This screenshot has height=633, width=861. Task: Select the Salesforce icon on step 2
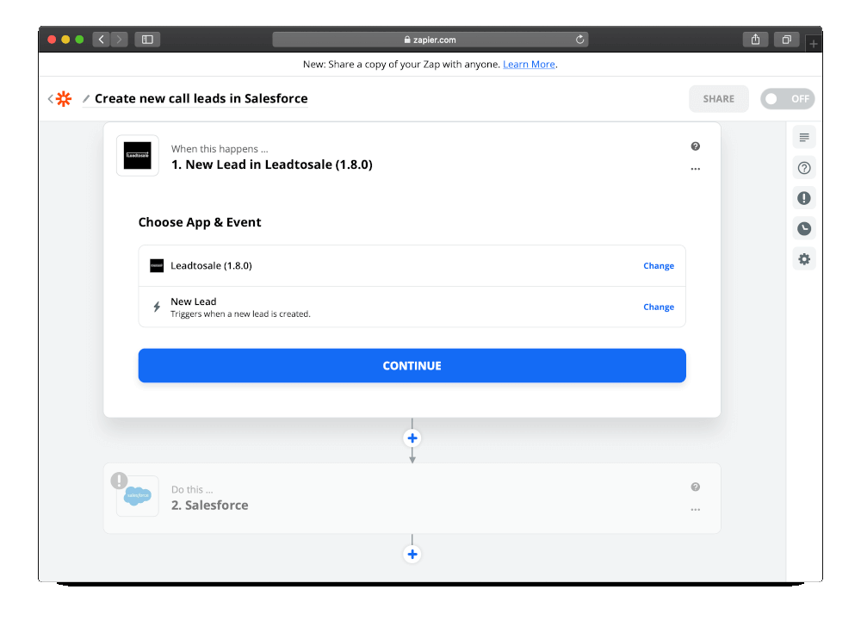[x=137, y=496]
